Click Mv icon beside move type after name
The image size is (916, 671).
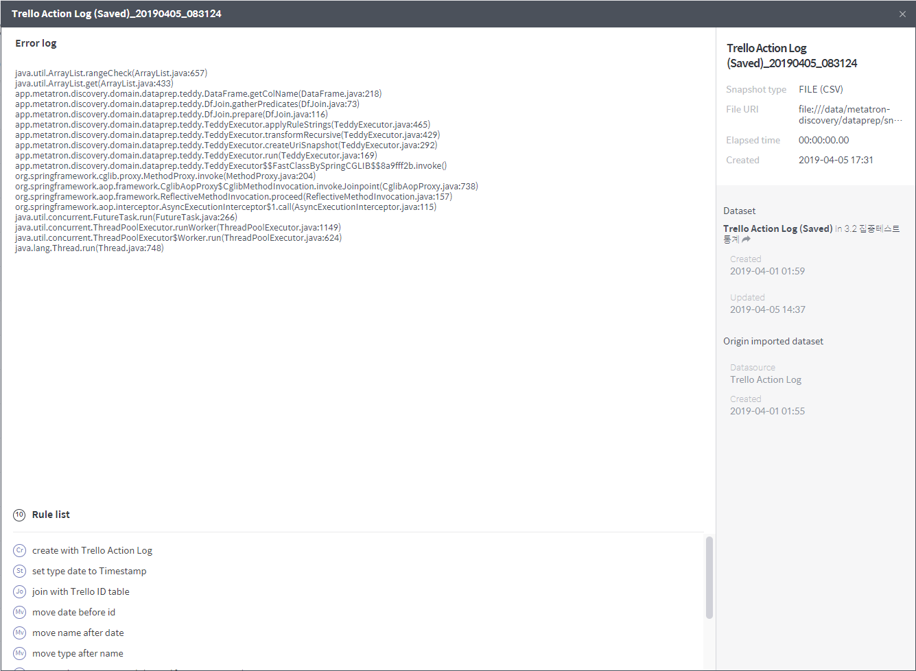pyautogui.click(x=20, y=653)
